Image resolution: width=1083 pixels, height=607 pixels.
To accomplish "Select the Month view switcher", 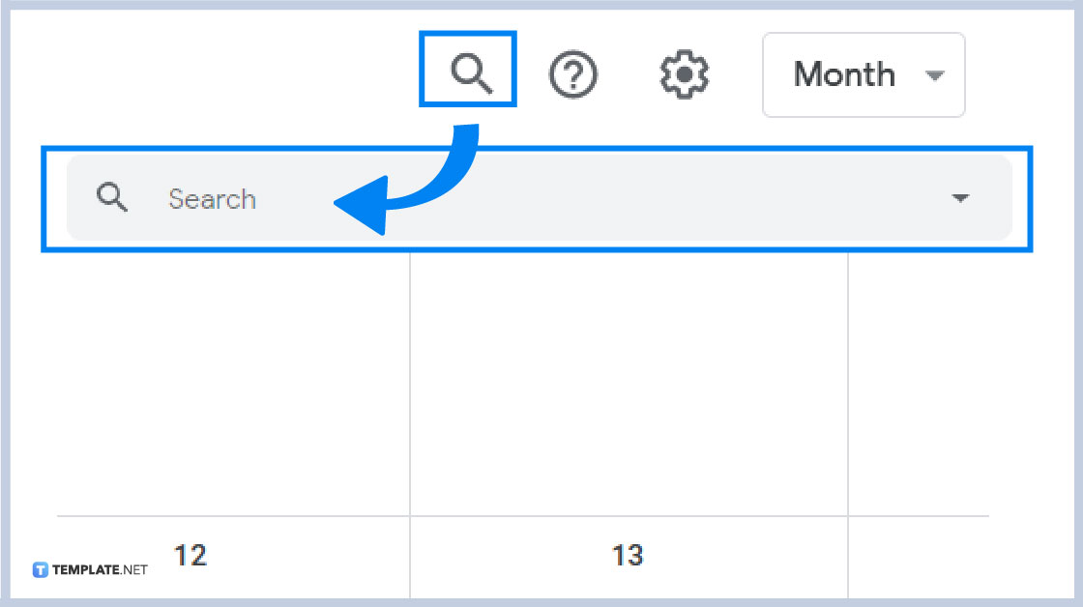I will (863, 74).
